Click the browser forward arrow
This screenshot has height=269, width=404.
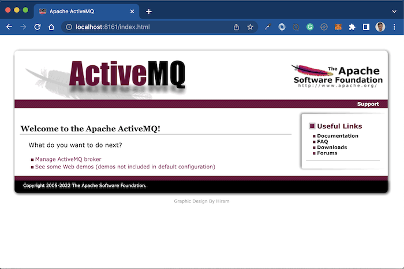pos(23,27)
